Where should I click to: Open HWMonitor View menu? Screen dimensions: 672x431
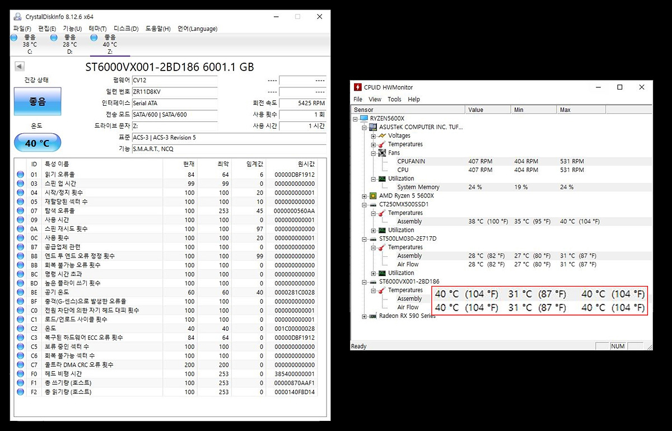(x=375, y=99)
